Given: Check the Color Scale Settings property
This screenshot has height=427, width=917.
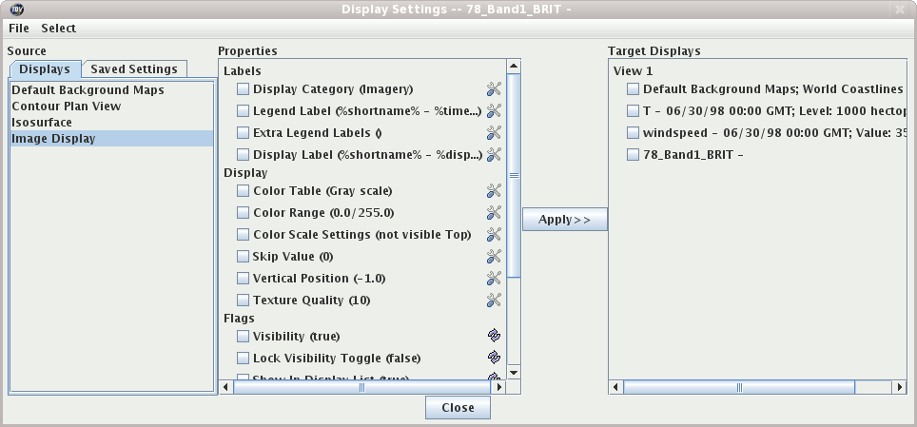Looking at the screenshot, I should (244, 235).
